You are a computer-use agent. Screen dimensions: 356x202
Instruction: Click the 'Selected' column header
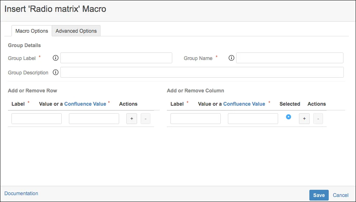[290, 104]
